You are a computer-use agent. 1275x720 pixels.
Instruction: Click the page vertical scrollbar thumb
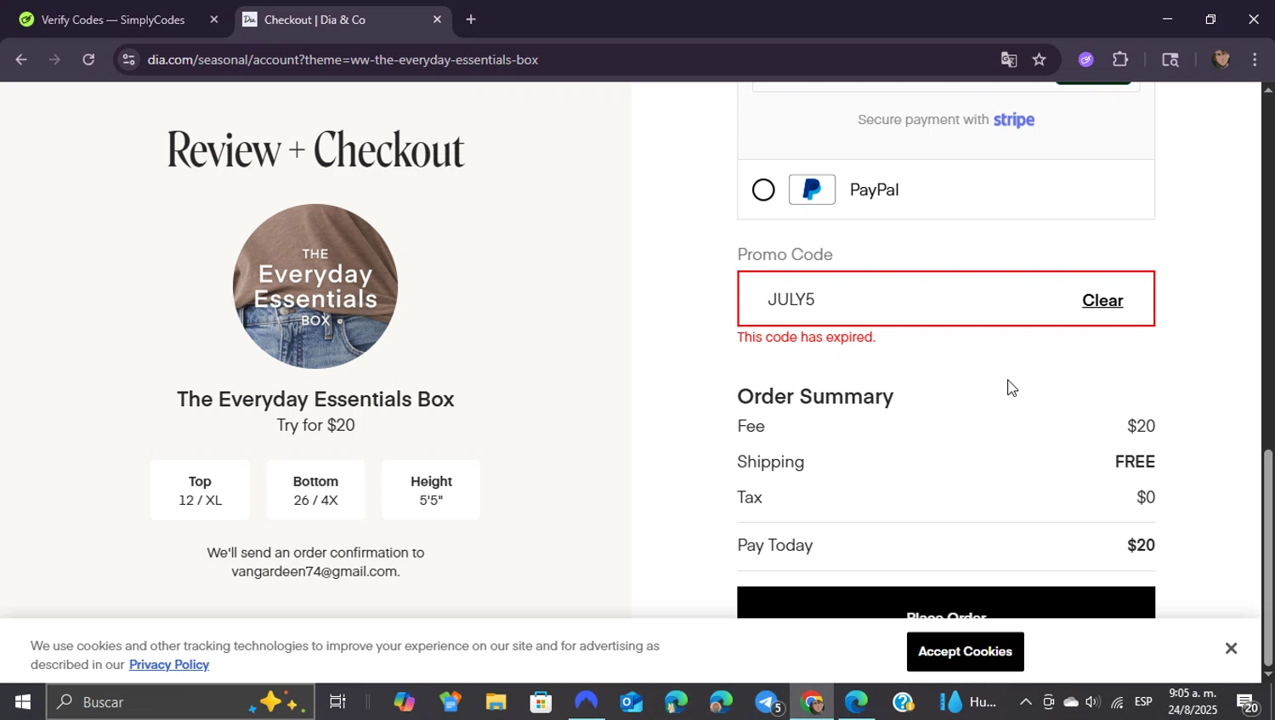(x=1268, y=557)
